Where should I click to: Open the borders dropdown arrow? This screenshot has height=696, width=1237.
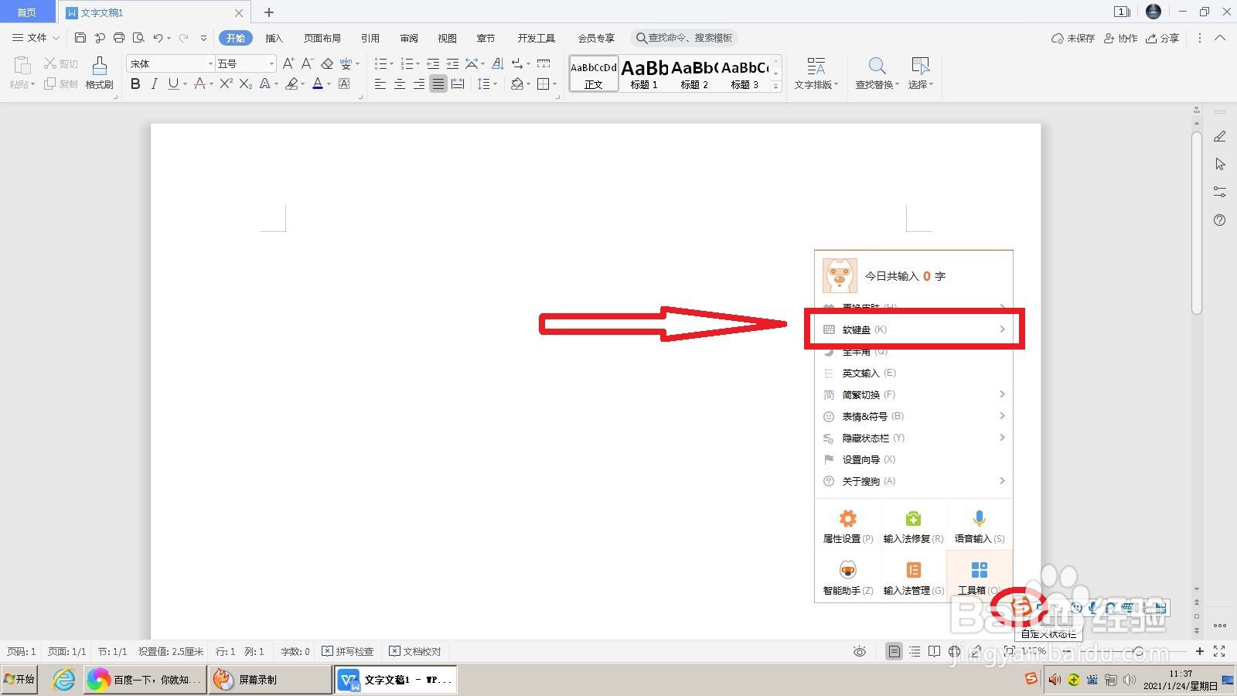click(554, 84)
